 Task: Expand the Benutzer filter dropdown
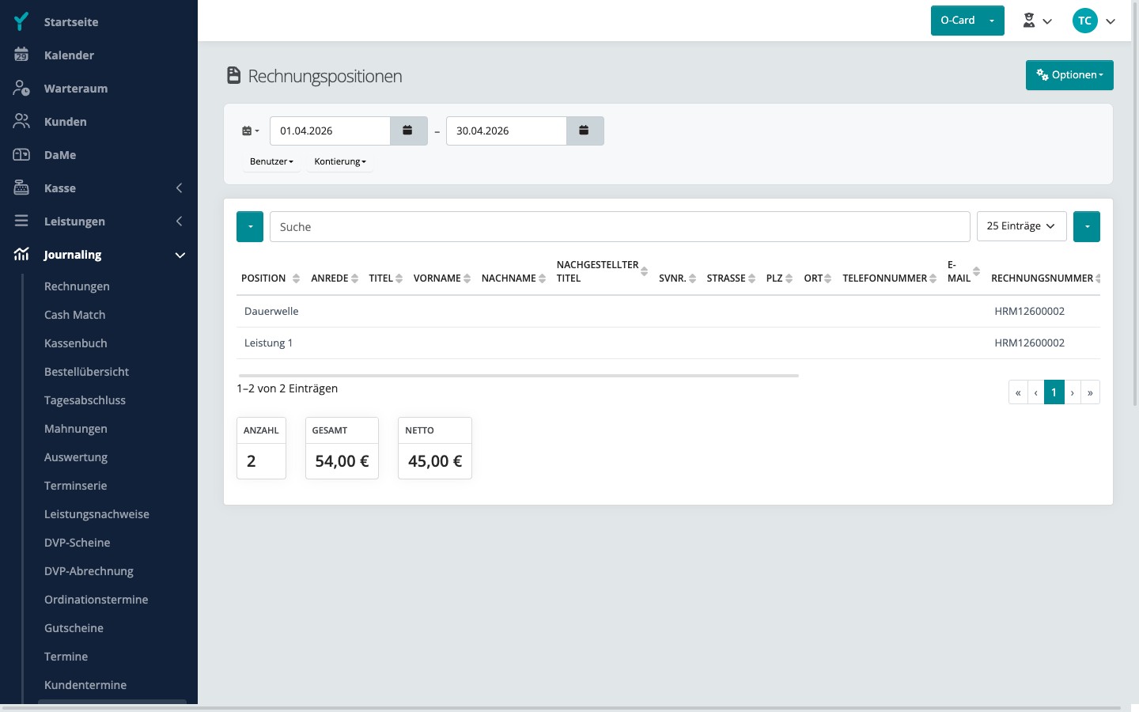tap(271, 161)
